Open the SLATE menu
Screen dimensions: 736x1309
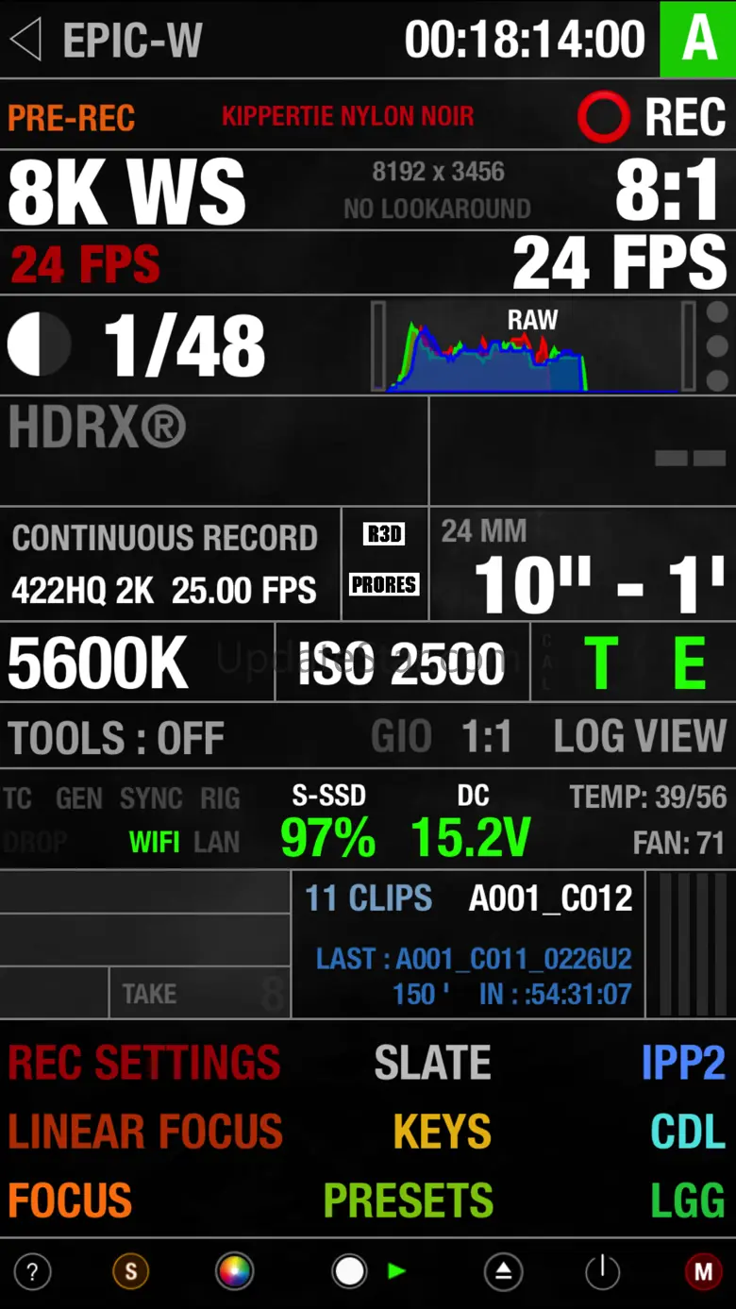[x=432, y=1063]
